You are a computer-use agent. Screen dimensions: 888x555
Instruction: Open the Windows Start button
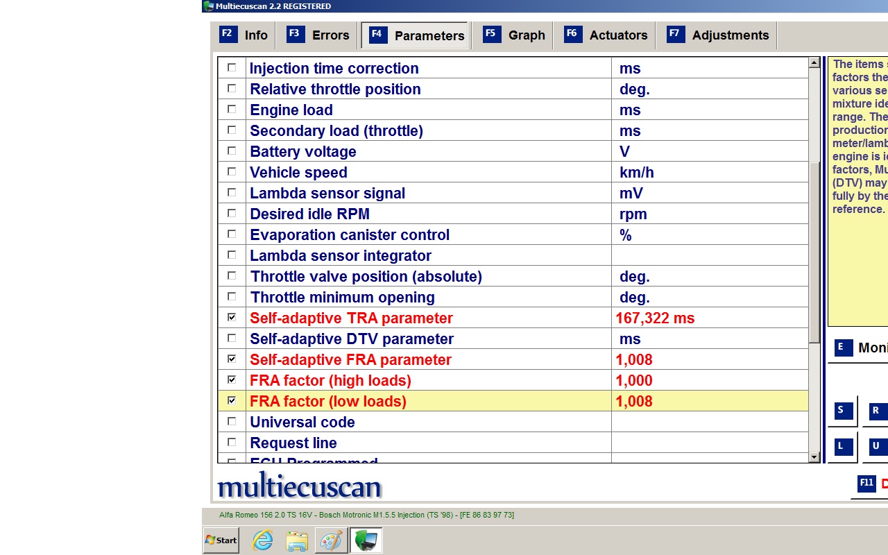click(221, 540)
